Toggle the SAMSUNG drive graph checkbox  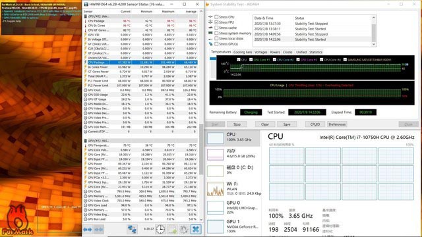[345, 60]
